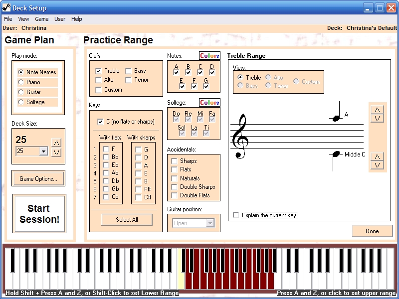Click the treble clef symbol on staff

click(240, 136)
